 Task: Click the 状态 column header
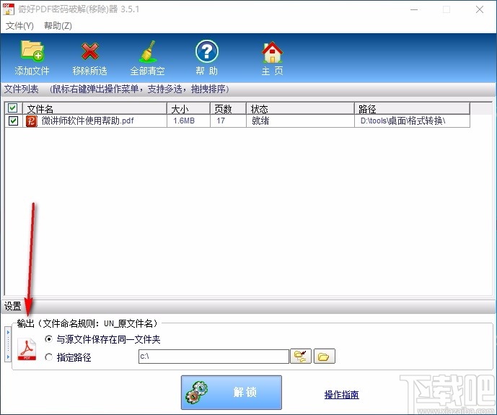(x=301, y=108)
